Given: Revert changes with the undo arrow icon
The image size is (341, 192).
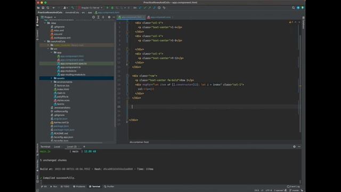Looking at the screenshot, I should coord(164,8).
